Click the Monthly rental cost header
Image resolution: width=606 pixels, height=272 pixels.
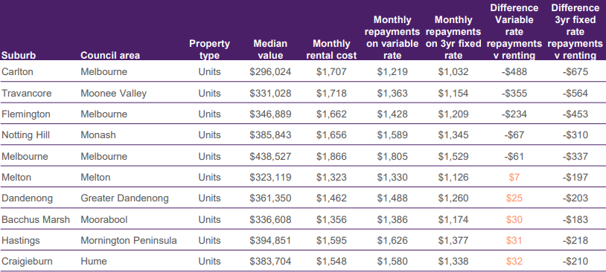pyautogui.click(x=331, y=49)
